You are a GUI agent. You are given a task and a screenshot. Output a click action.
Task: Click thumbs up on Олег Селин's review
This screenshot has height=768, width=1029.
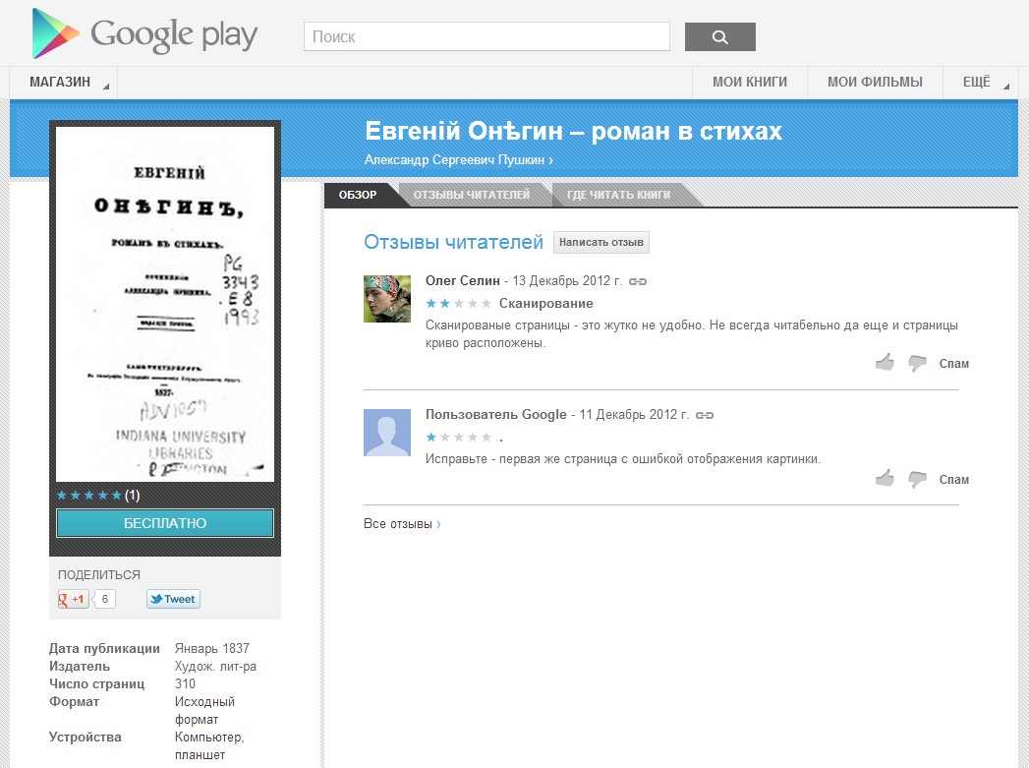coord(885,362)
